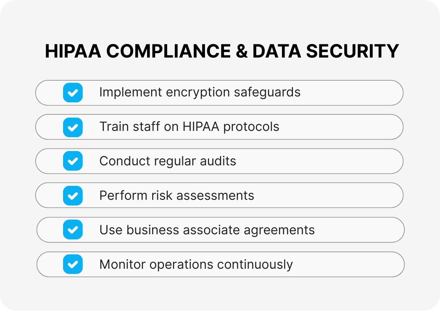Viewport: 440px width, 312px height.
Task: Toggle the Perform risk assessments checkbox
Action: point(73,195)
